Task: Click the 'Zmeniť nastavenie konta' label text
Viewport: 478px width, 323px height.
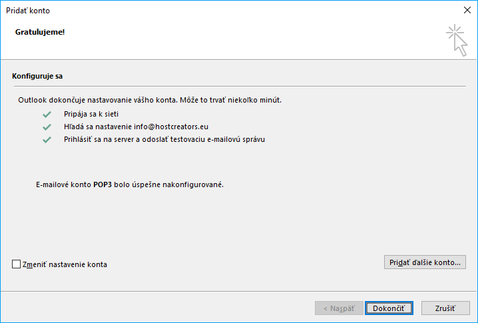Action: click(65, 264)
